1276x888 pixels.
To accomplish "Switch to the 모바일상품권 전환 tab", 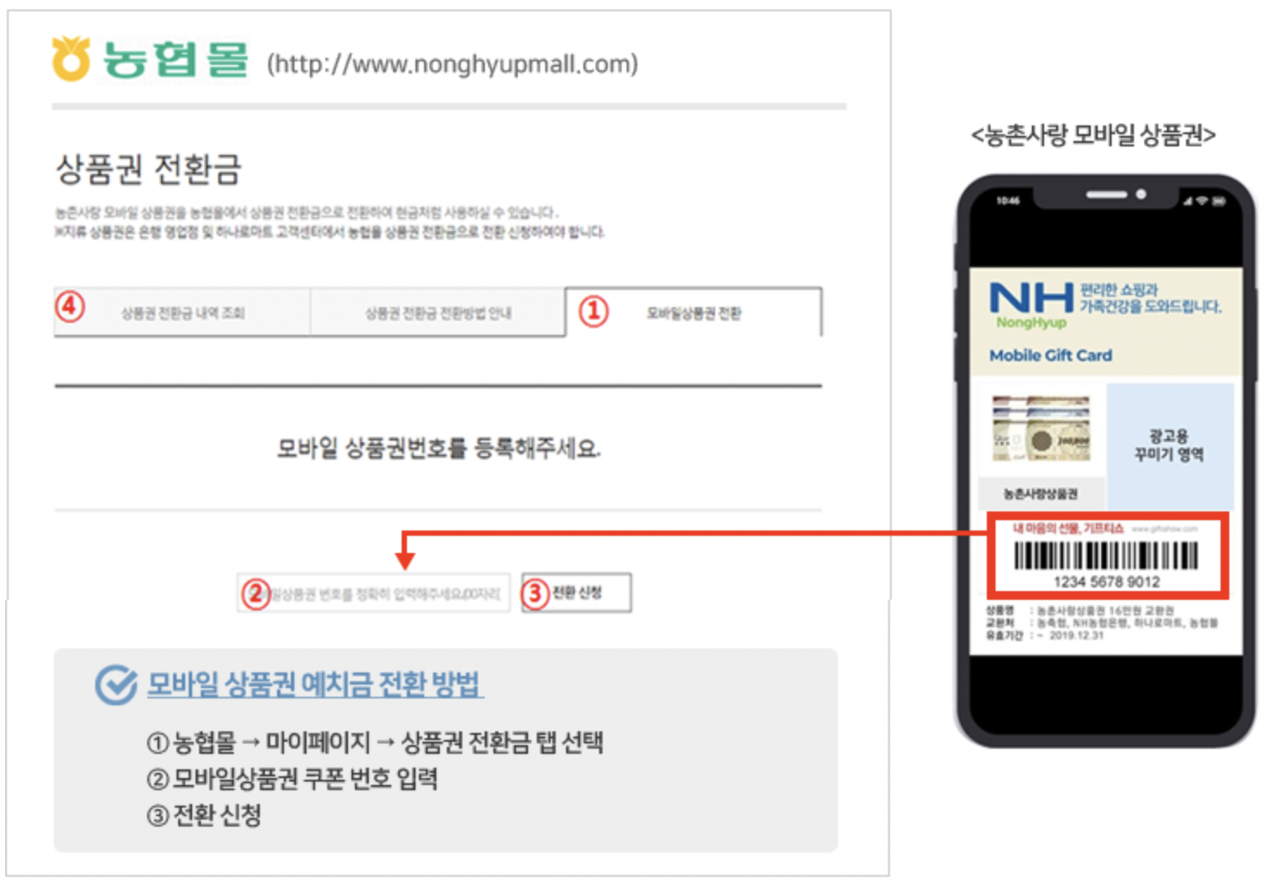I will click(694, 313).
